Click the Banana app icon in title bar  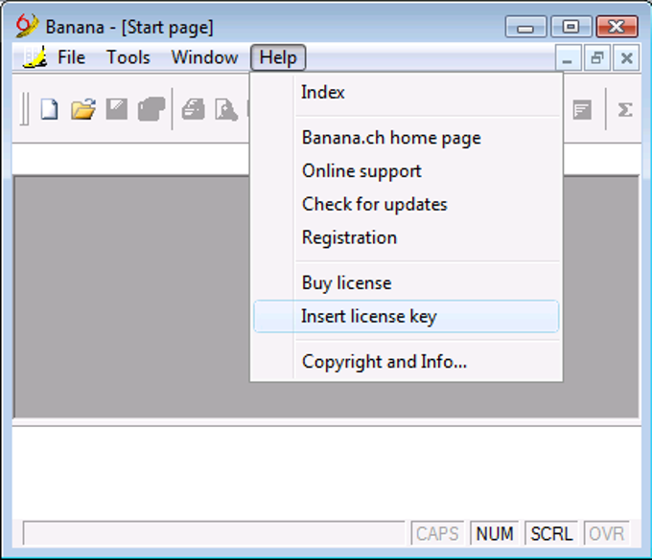(27, 26)
